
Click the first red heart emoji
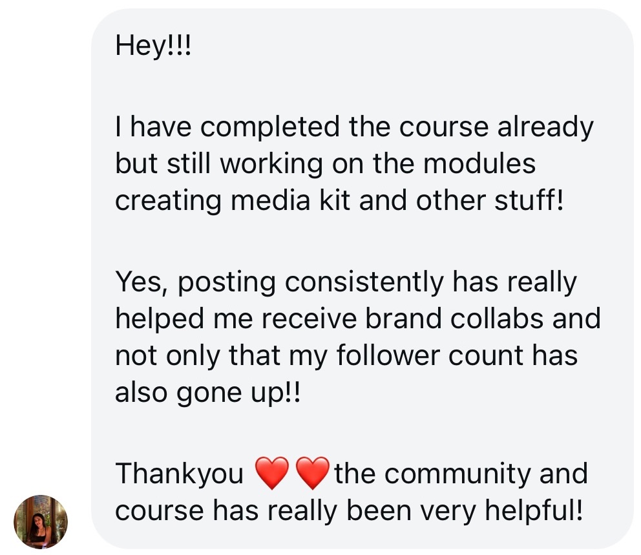pyautogui.click(x=272, y=474)
